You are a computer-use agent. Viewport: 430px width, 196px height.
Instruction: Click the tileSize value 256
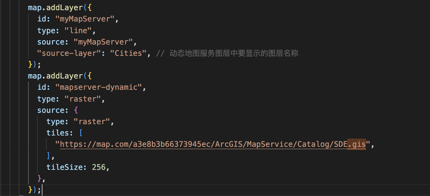click(99, 167)
